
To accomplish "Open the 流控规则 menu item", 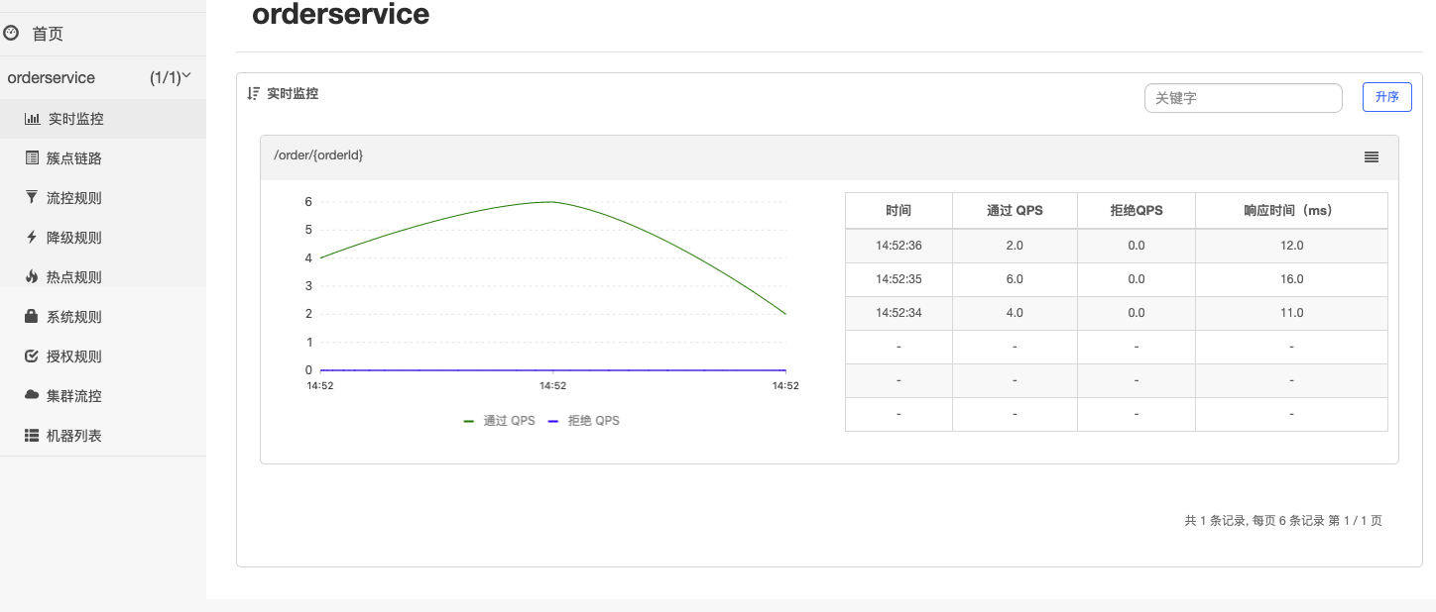I will 103,198.
